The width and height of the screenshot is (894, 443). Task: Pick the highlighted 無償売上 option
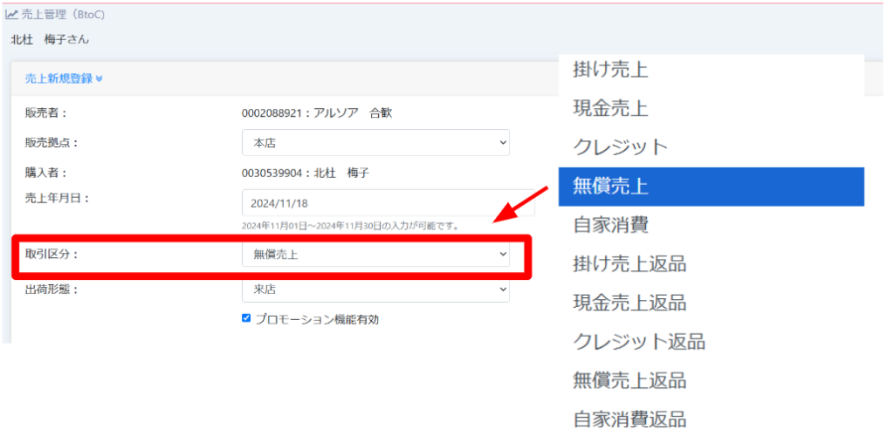tap(610, 186)
